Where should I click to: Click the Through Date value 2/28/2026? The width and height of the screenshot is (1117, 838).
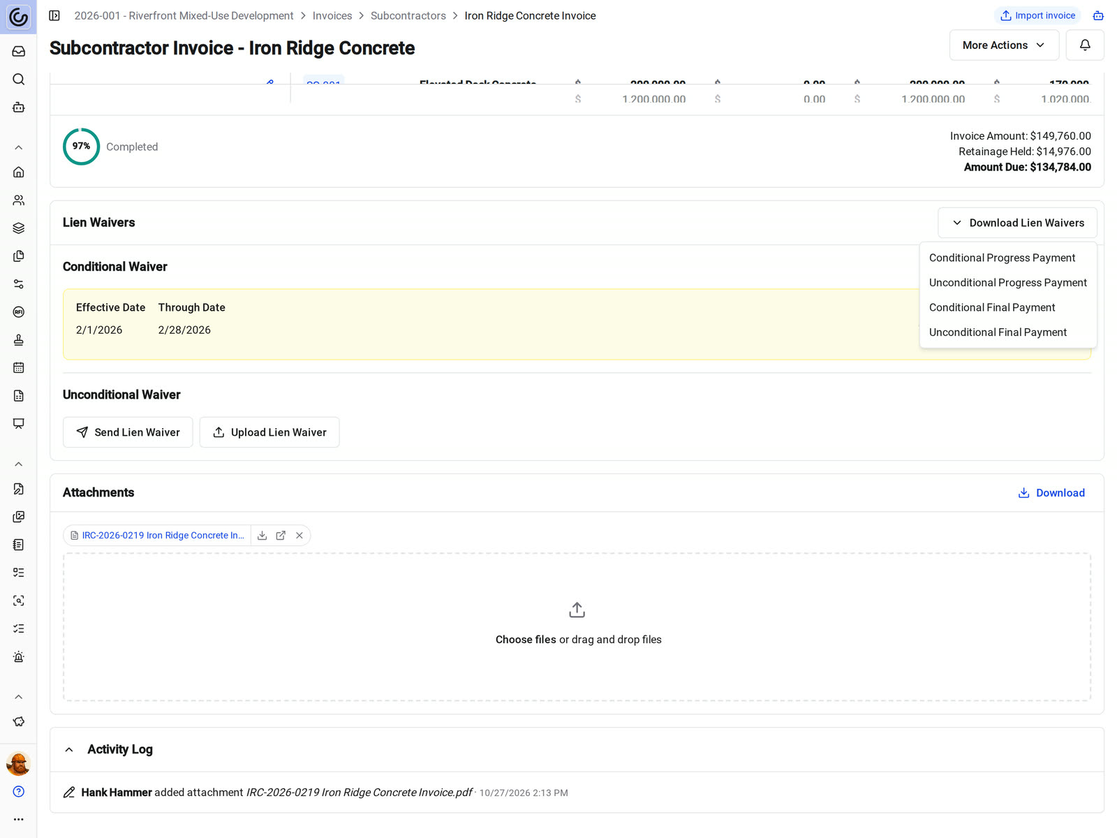pos(184,330)
